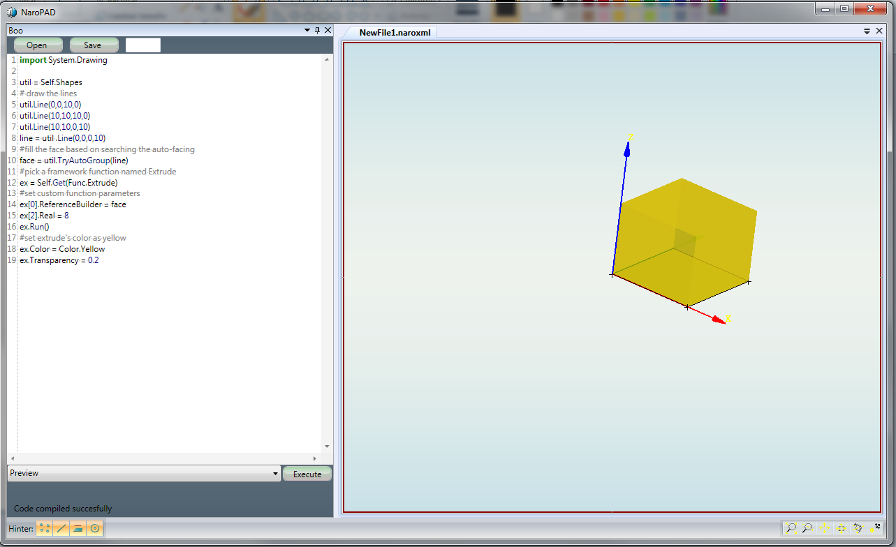The image size is (896, 547).
Task: Click the import System.Drawing line
Action: tap(64, 60)
